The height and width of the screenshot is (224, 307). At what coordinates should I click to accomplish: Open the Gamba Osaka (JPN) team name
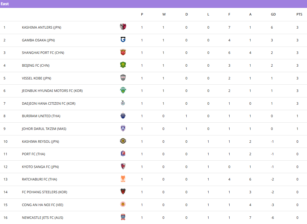pyautogui.click(x=38, y=40)
